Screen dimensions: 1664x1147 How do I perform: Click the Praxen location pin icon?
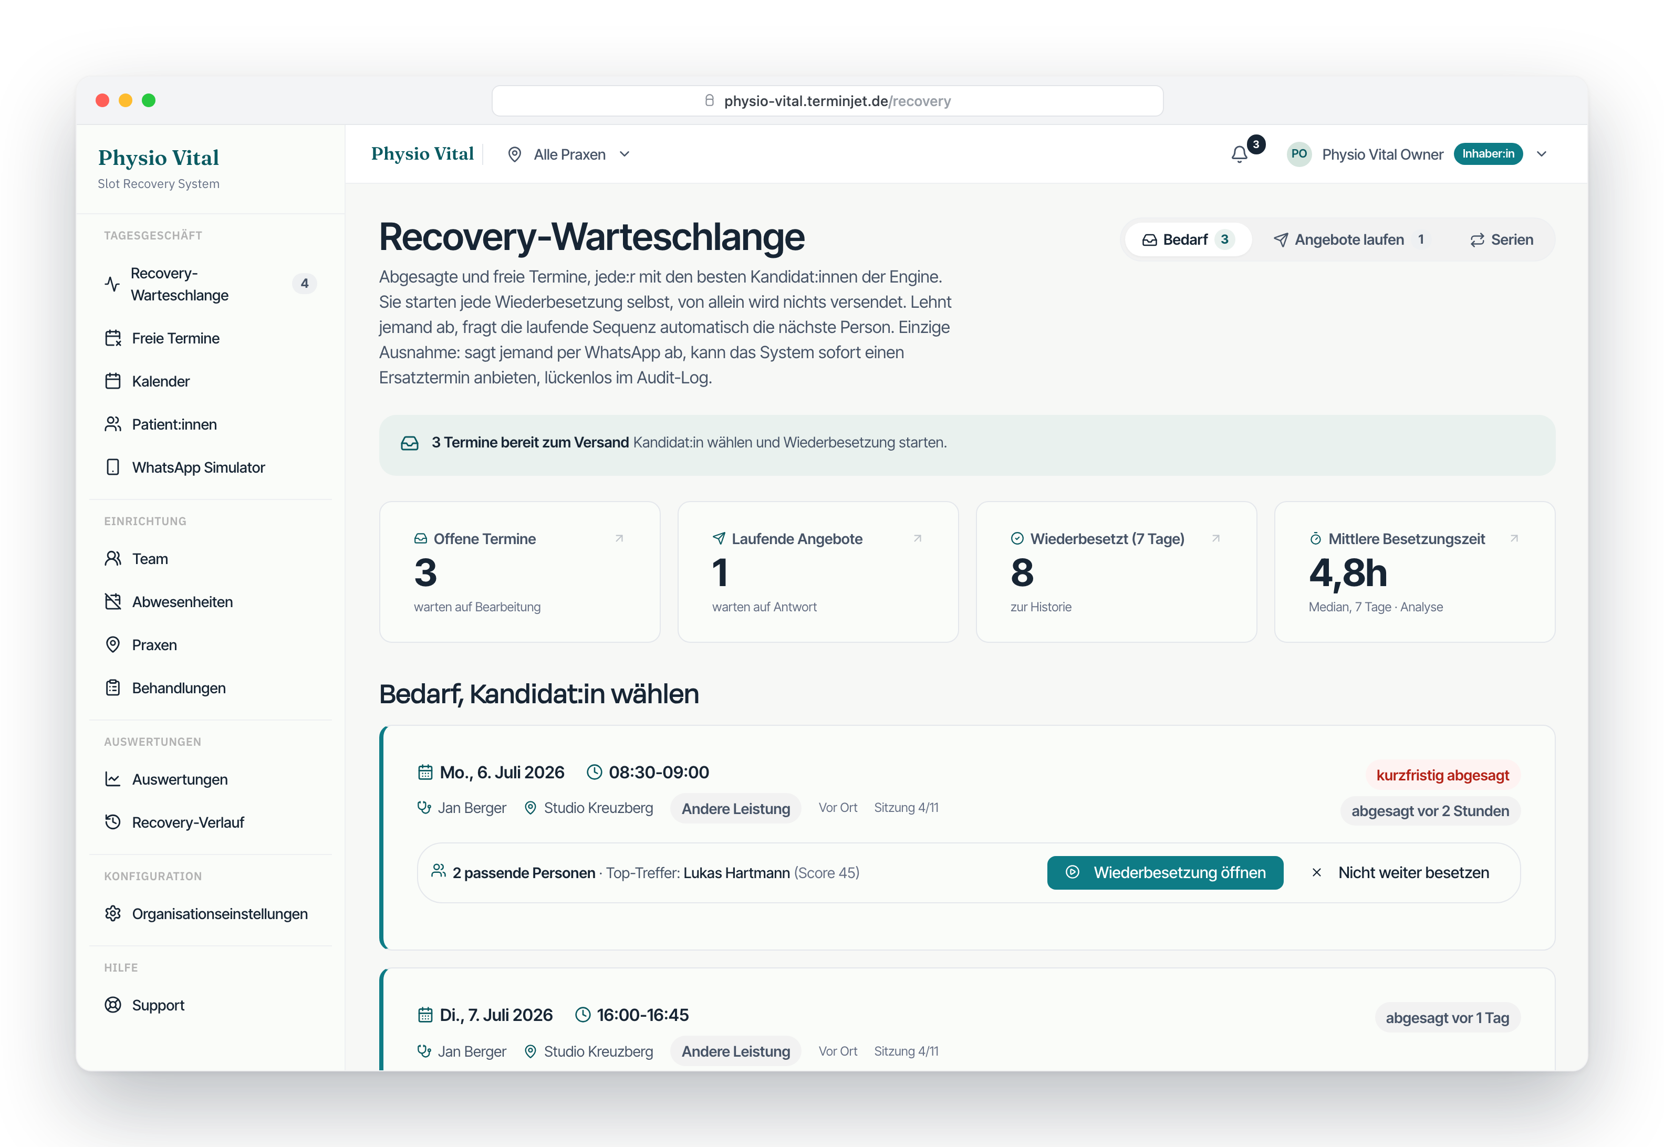tap(113, 644)
